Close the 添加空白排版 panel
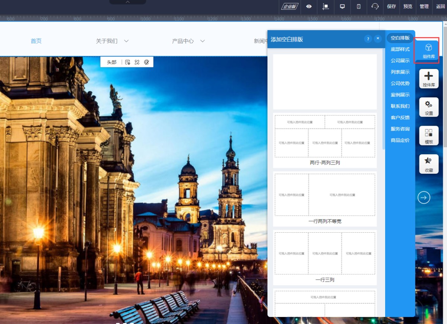Screen dimensions: 447x324 click(x=378, y=39)
